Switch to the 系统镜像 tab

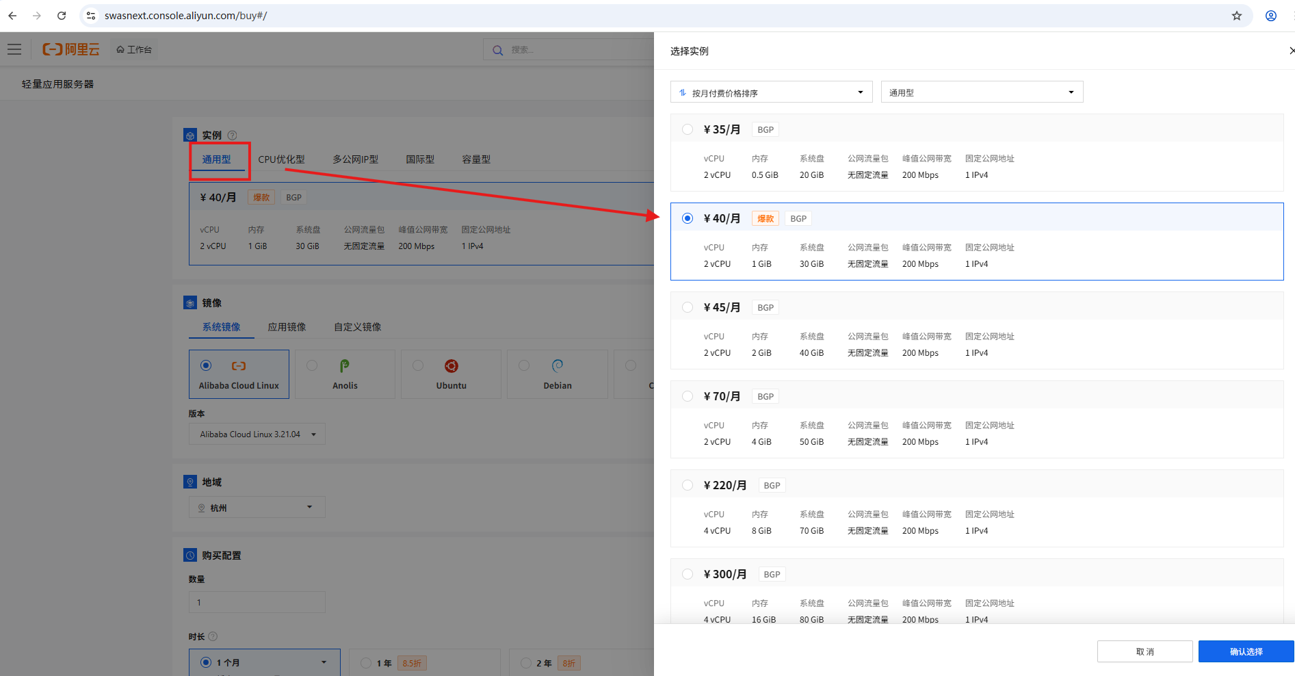point(221,327)
